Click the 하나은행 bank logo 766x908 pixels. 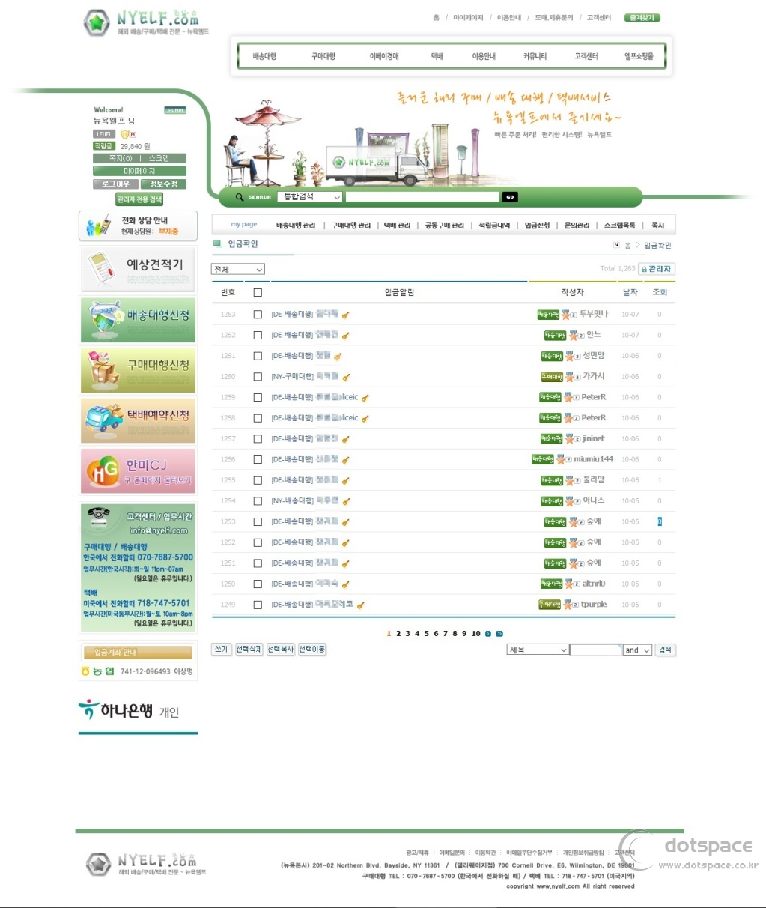click(x=128, y=710)
